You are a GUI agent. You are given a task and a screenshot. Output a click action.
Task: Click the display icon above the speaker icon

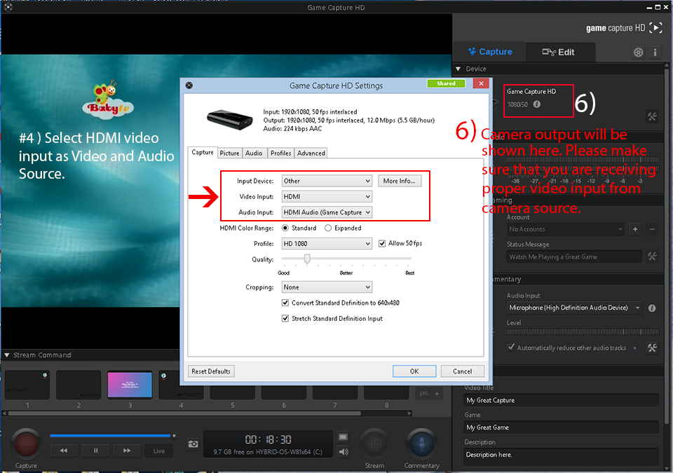tap(343, 437)
